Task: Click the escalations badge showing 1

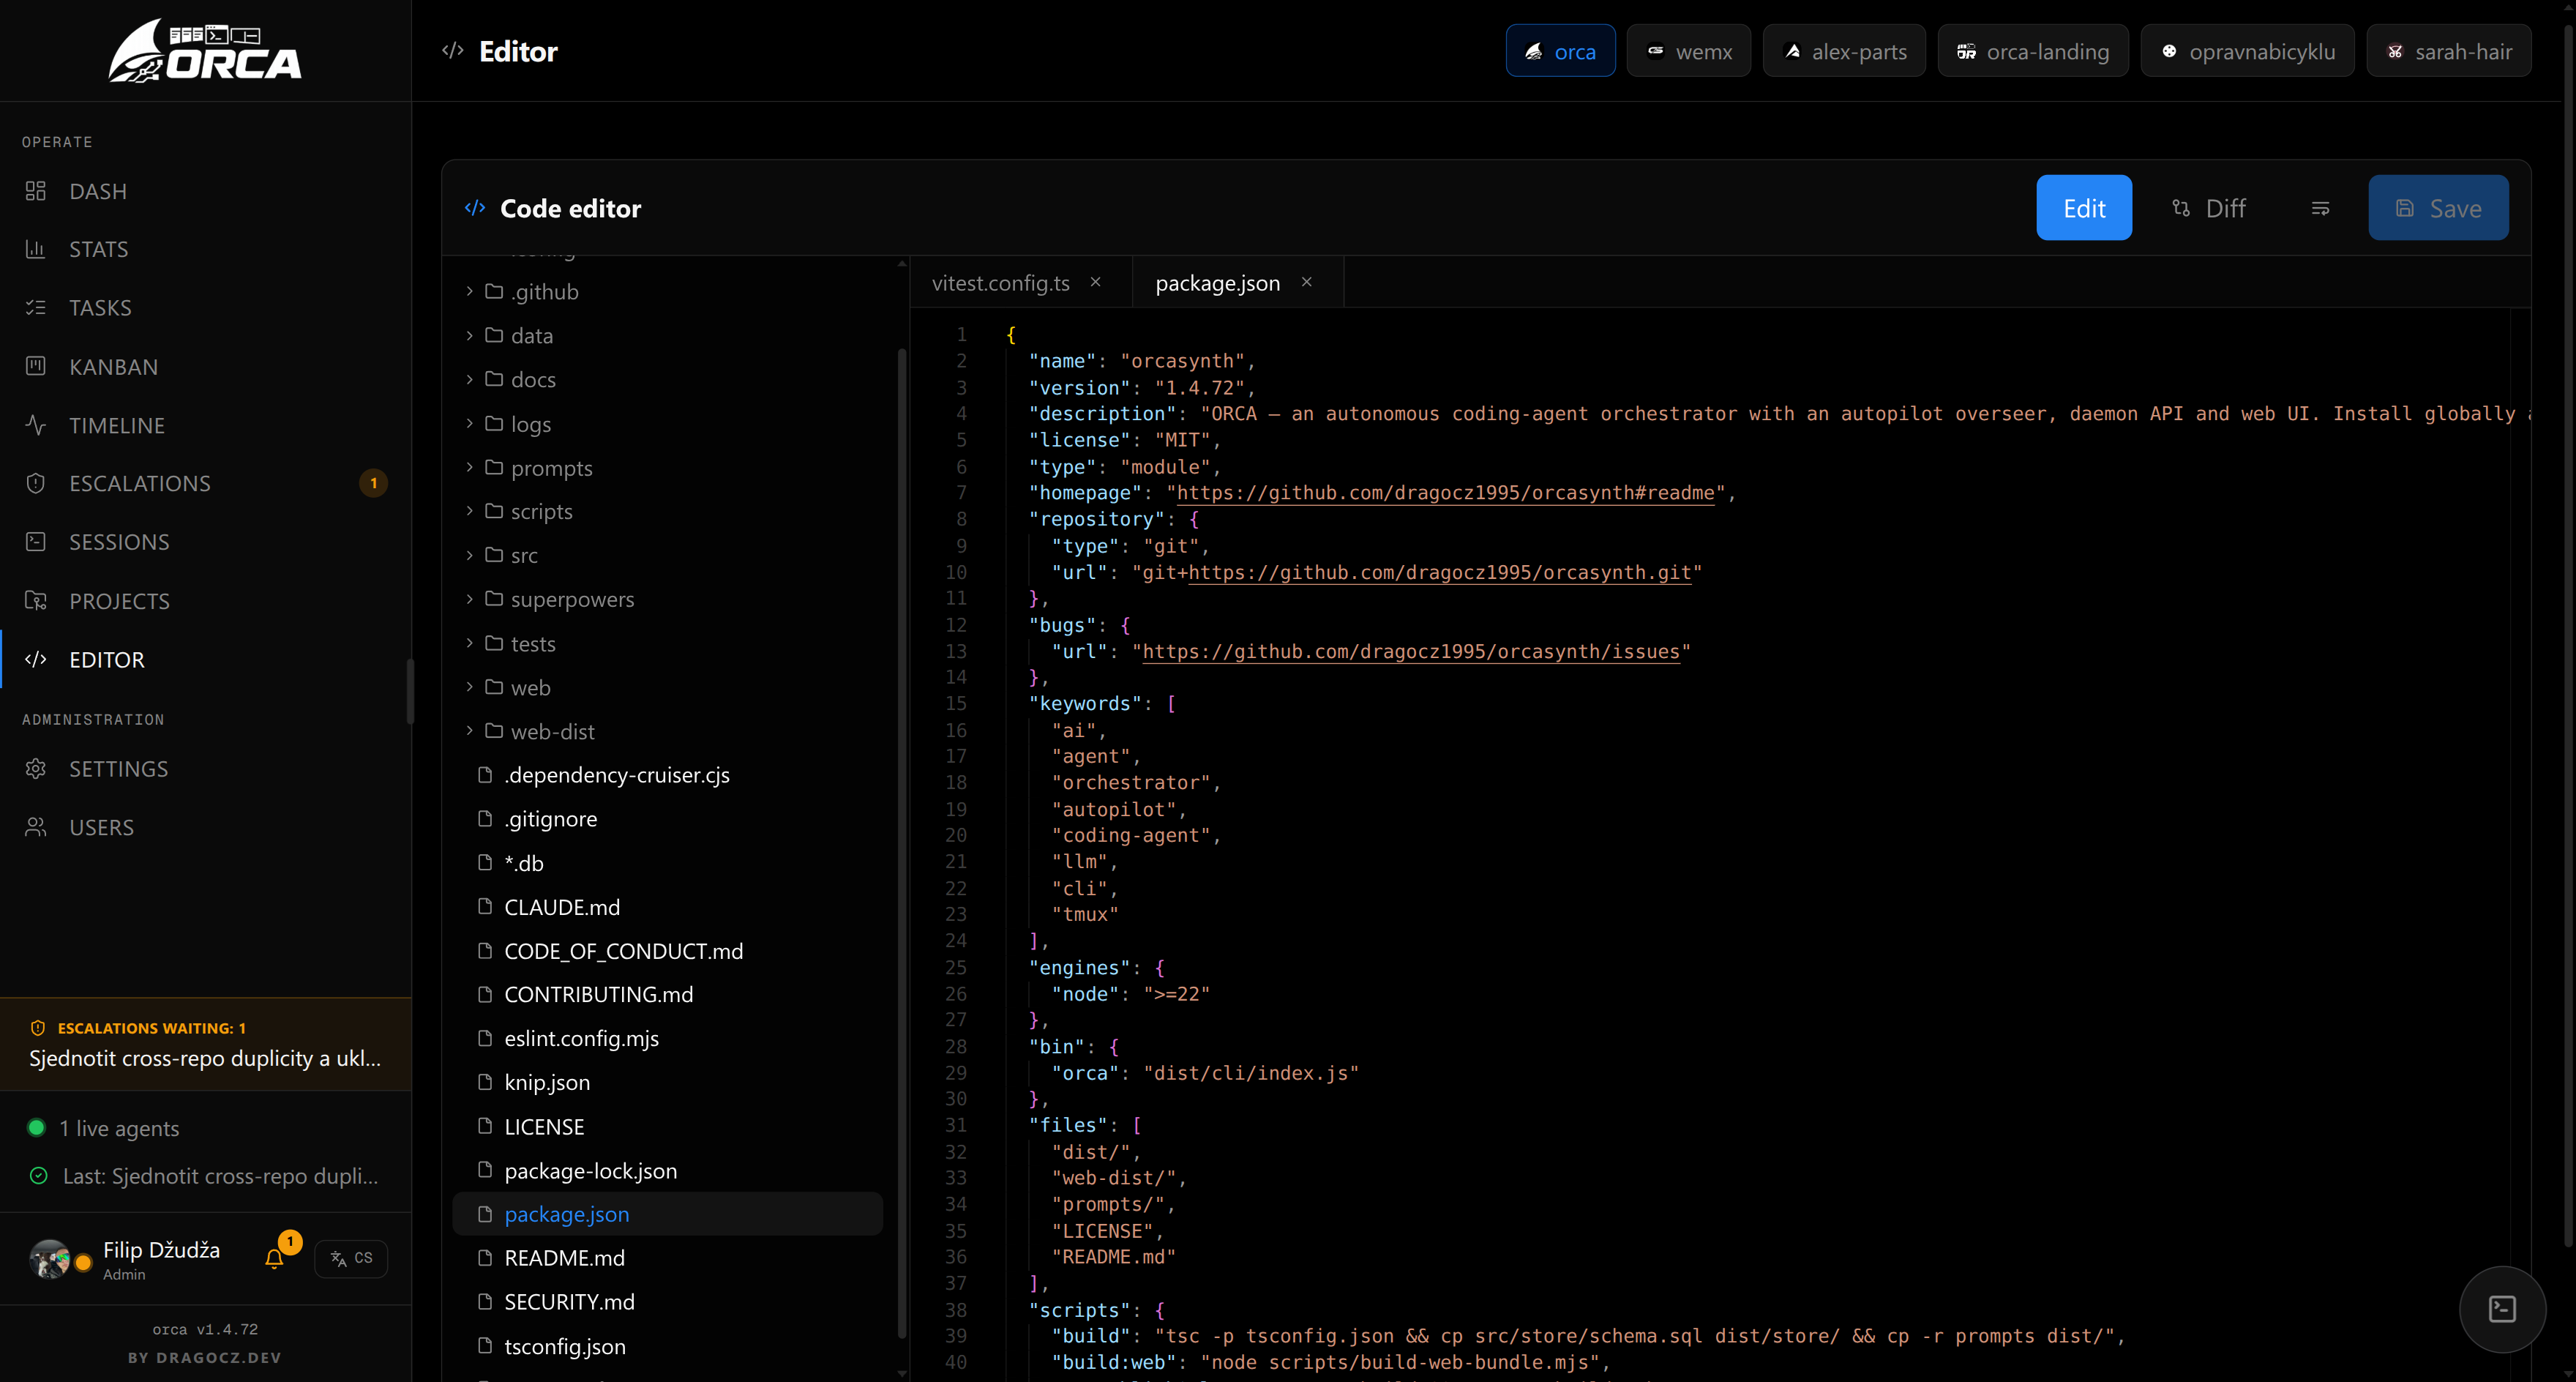Action: point(374,484)
